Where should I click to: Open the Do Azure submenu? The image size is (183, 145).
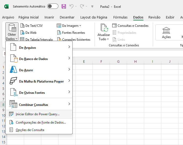pos(39,70)
